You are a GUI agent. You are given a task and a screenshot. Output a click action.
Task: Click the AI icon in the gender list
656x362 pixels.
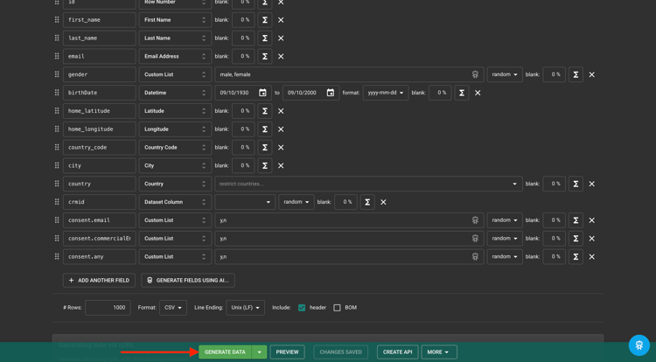tap(475, 74)
